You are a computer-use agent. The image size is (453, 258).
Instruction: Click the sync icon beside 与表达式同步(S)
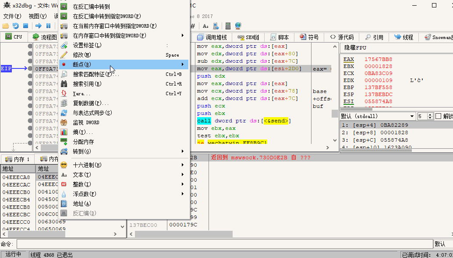(x=64, y=113)
